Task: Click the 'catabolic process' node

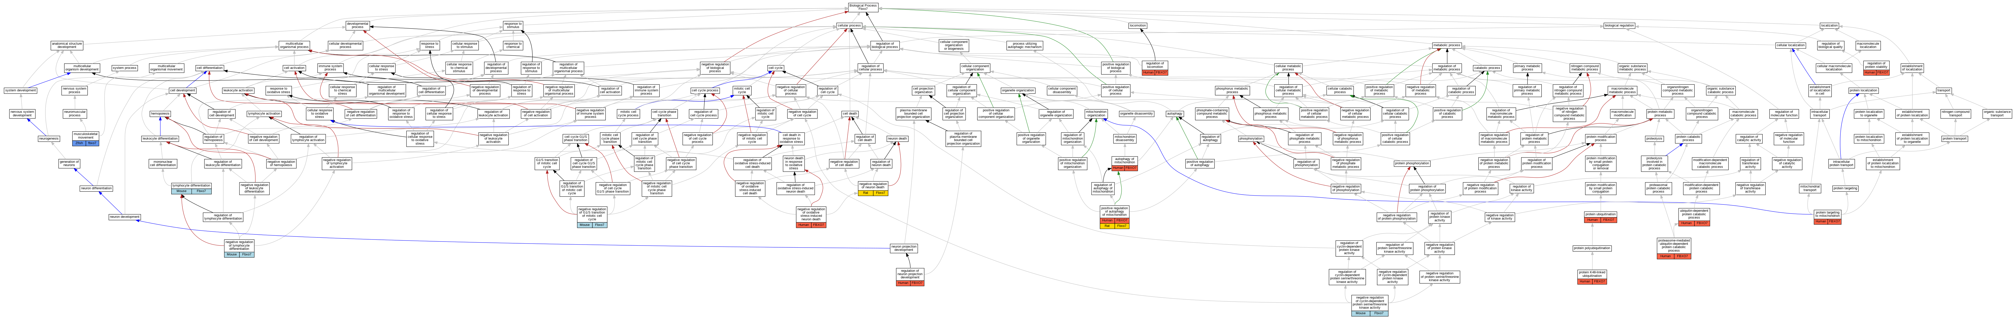Action: point(1487,68)
